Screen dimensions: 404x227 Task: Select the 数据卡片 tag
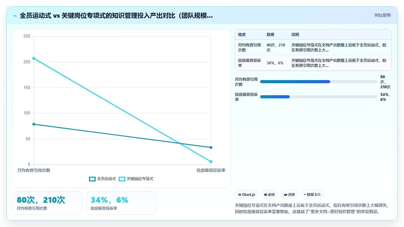(x=312, y=195)
